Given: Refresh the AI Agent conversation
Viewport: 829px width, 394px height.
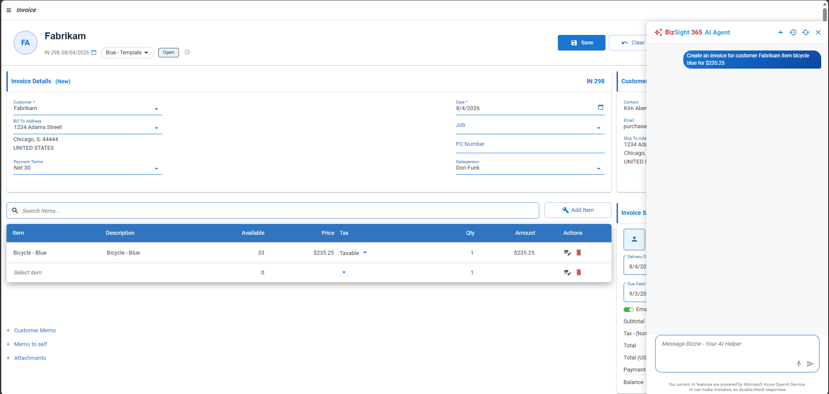Looking at the screenshot, I should (x=806, y=32).
